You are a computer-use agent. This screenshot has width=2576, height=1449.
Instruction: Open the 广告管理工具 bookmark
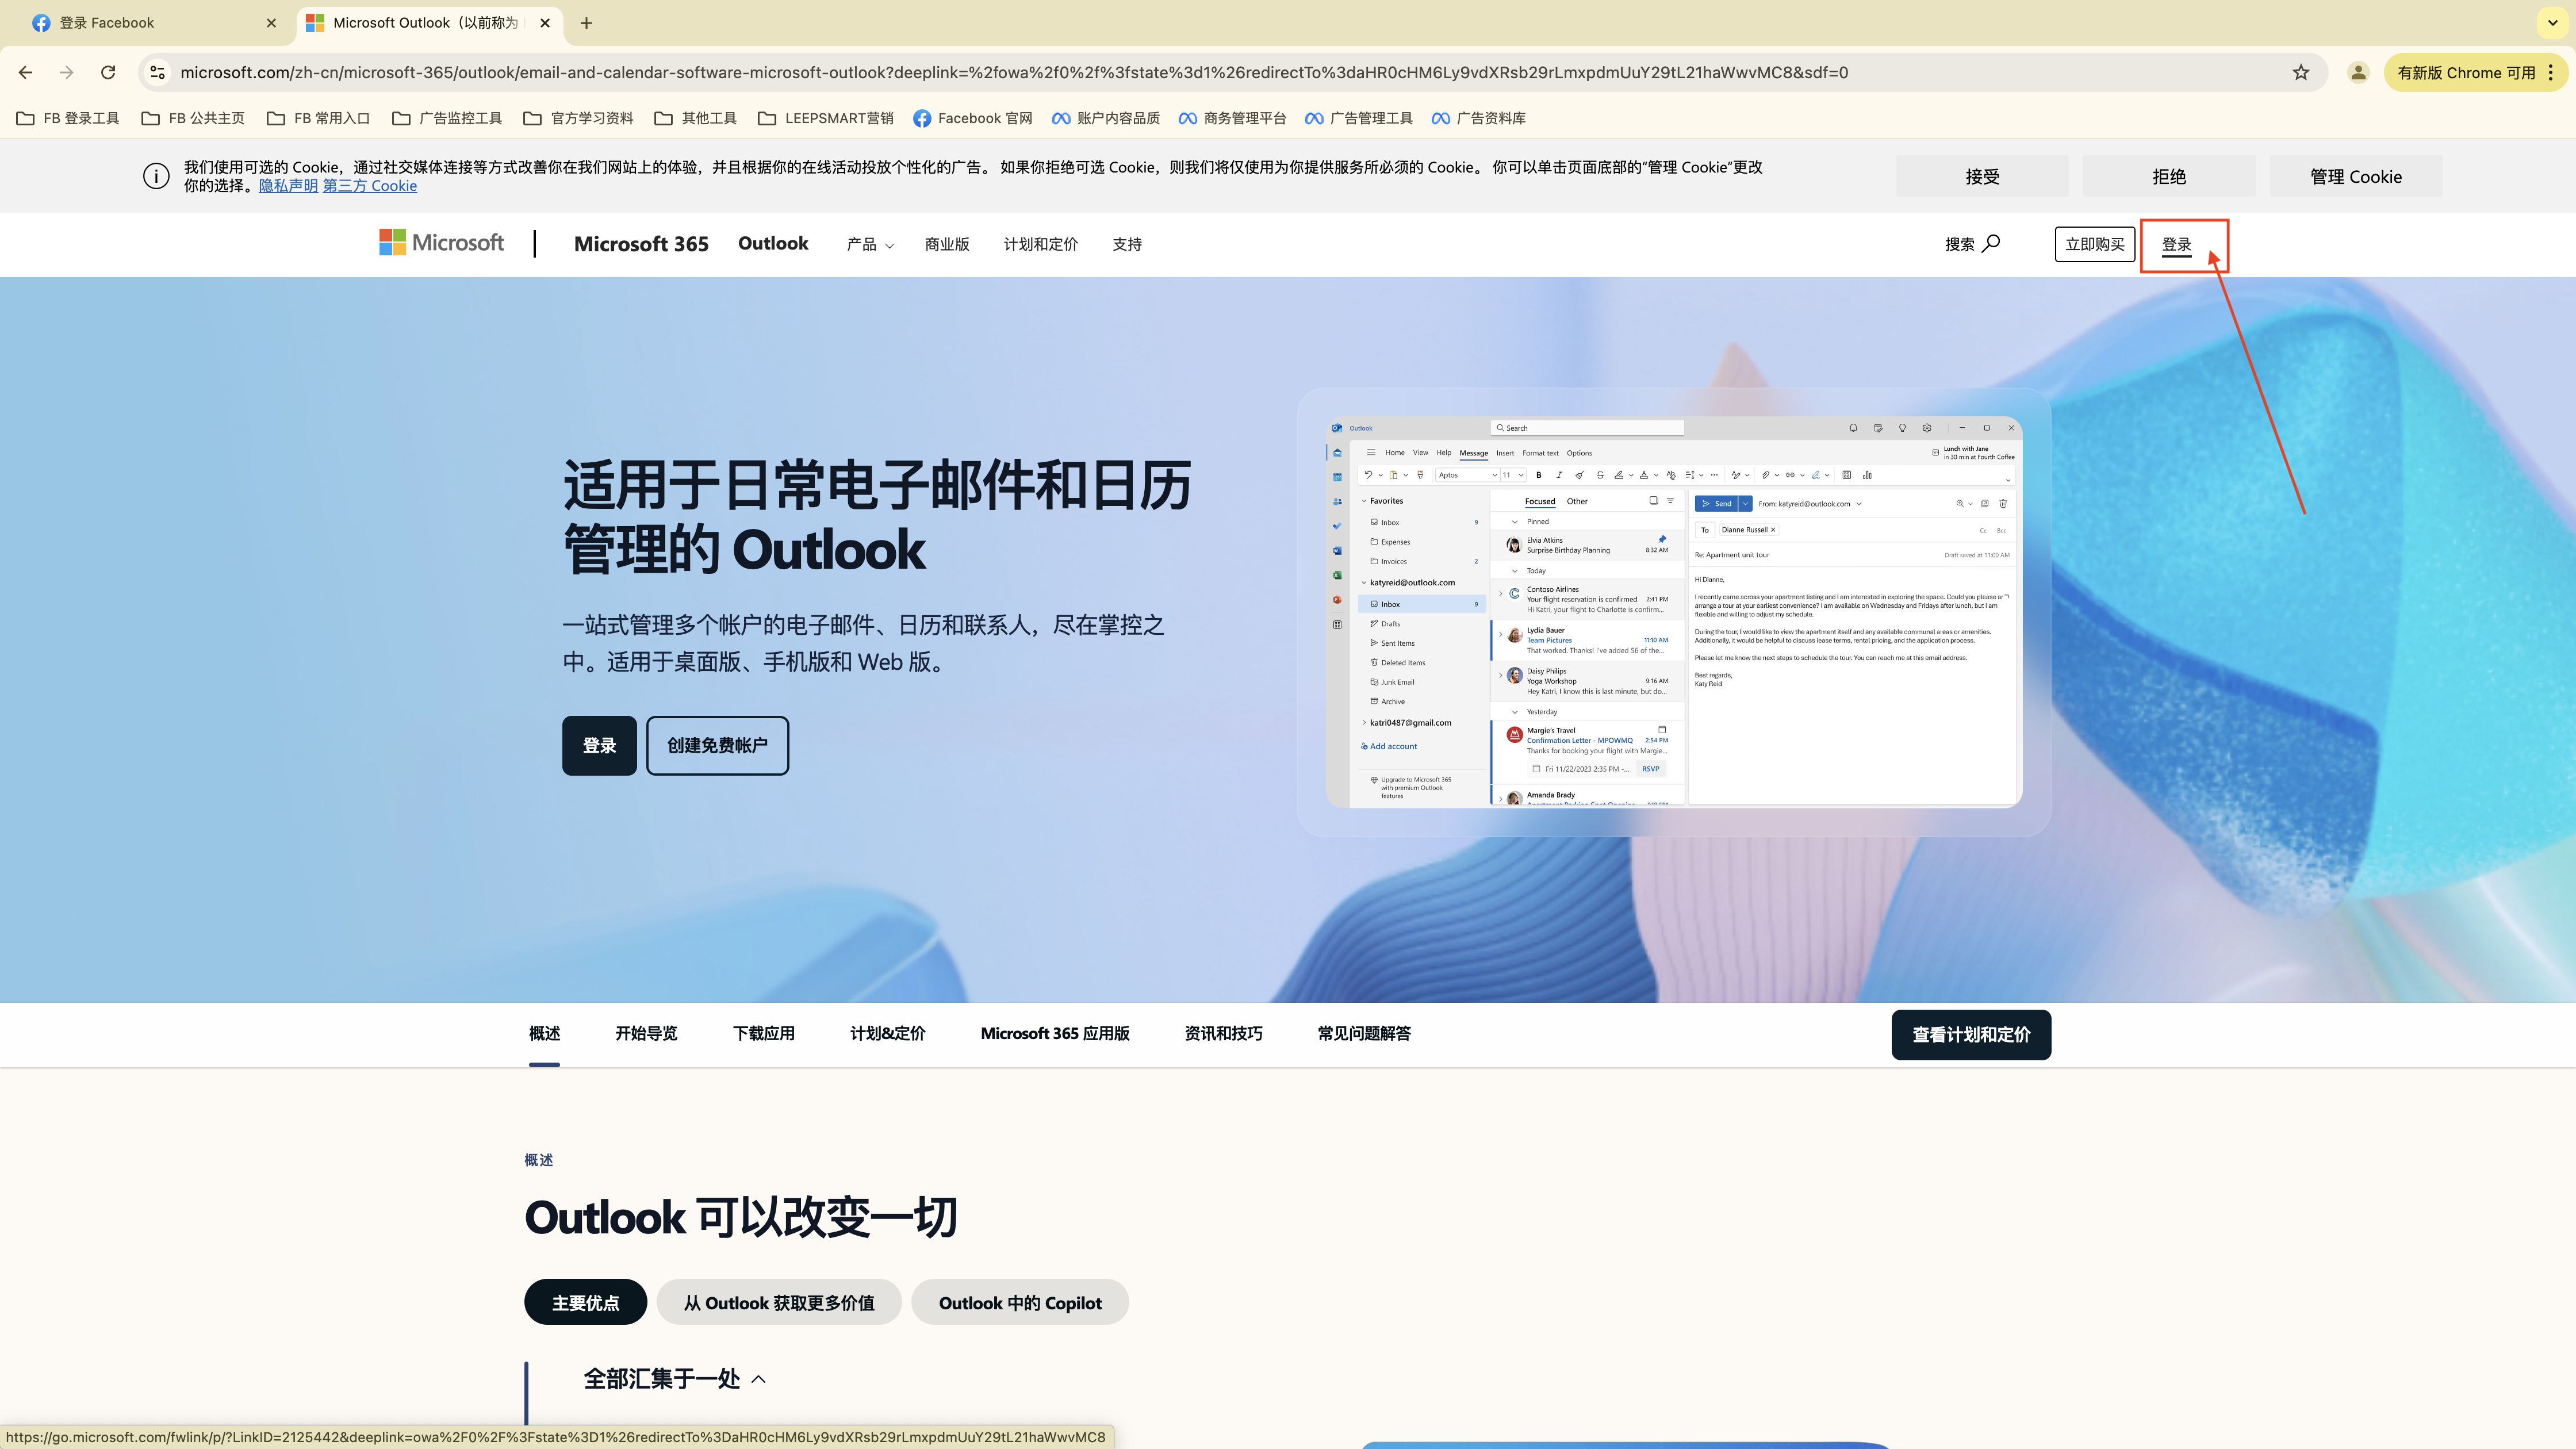pyautogui.click(x=1360, y=118)
